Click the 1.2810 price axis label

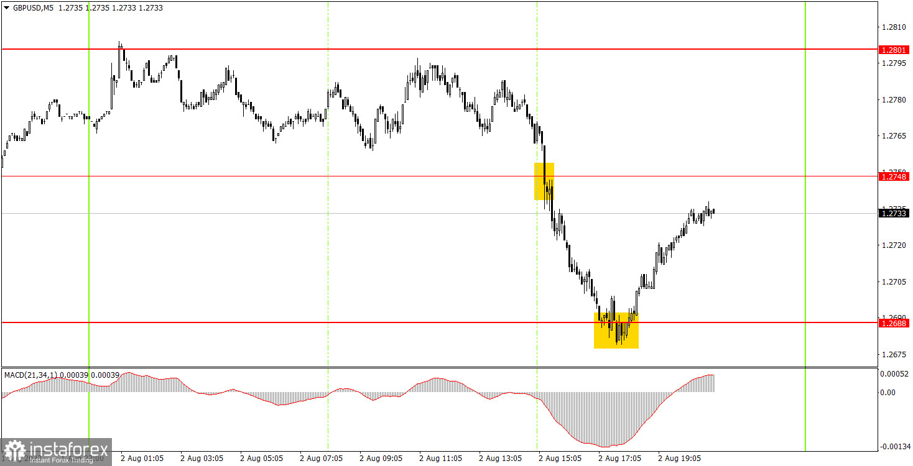pyautogui.click(x=894, y=27)
